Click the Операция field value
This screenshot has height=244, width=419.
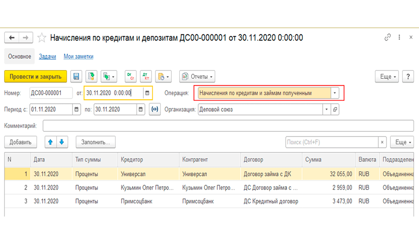click(265, 93)
